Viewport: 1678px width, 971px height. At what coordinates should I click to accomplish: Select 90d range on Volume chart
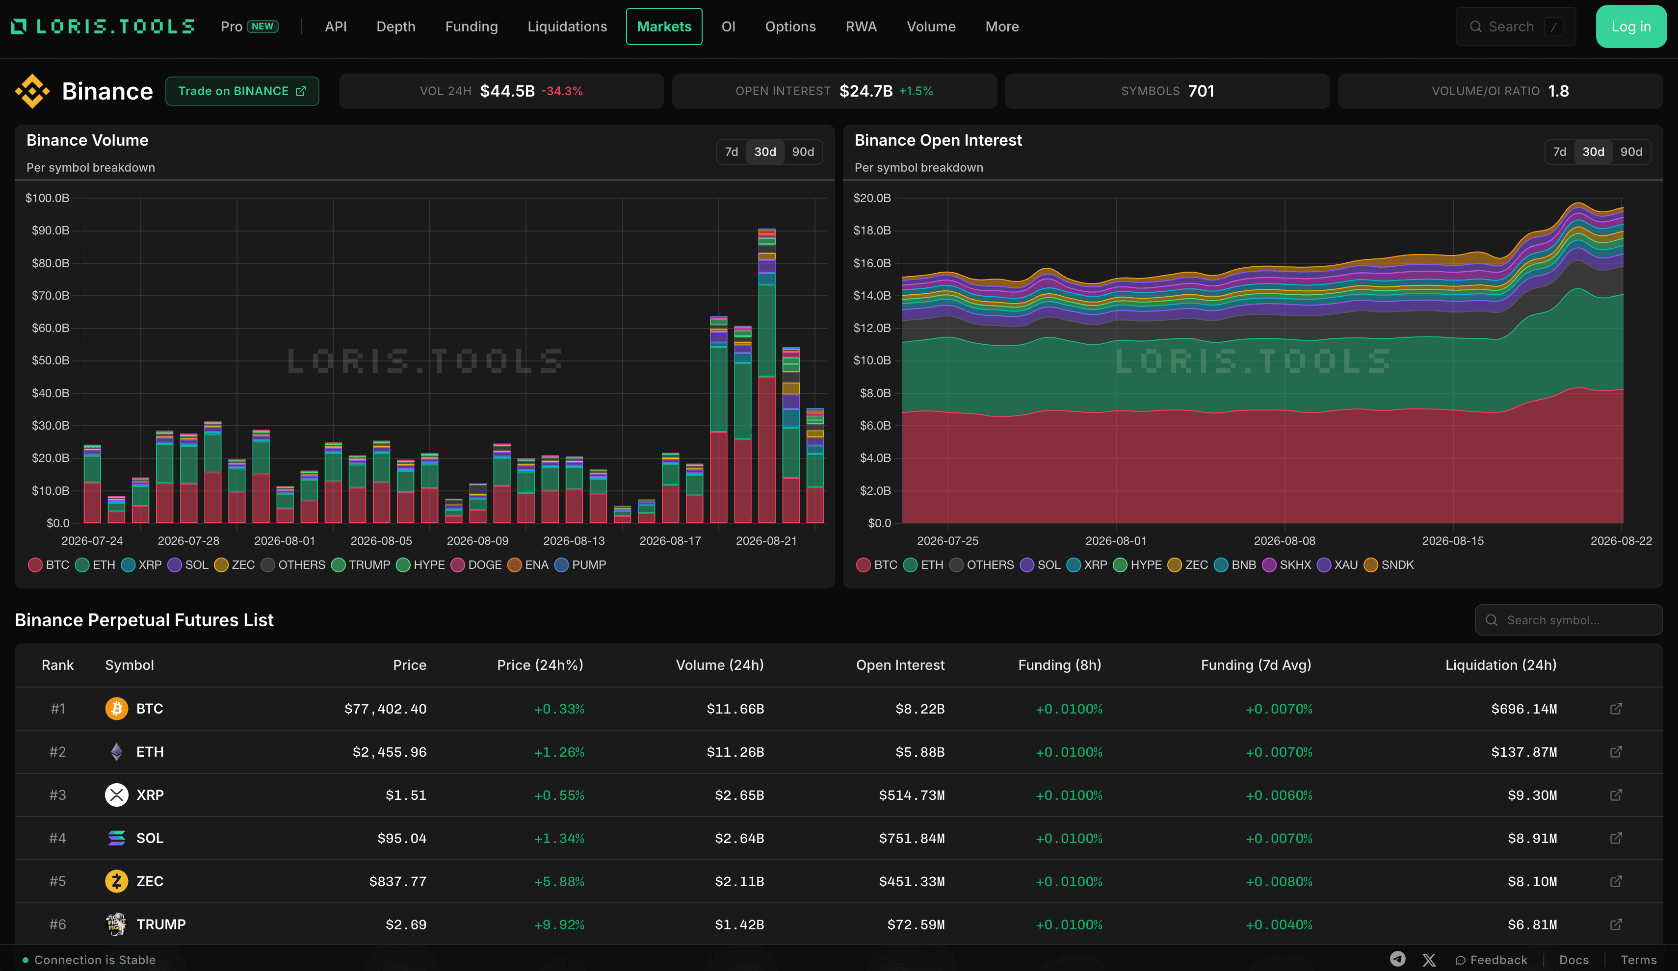point(803,152)
